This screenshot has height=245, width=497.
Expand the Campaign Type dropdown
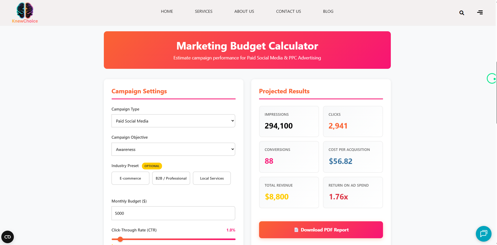pyautogui.click(x=173, y=121)
